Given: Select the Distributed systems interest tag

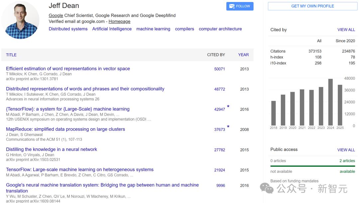Looking at the screenshot, I should [x=68, y=29].
